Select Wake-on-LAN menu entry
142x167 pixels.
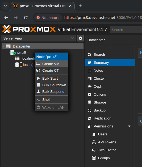click(x=52, y=108)
